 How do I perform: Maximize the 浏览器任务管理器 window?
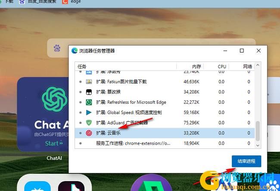(242, 51)
